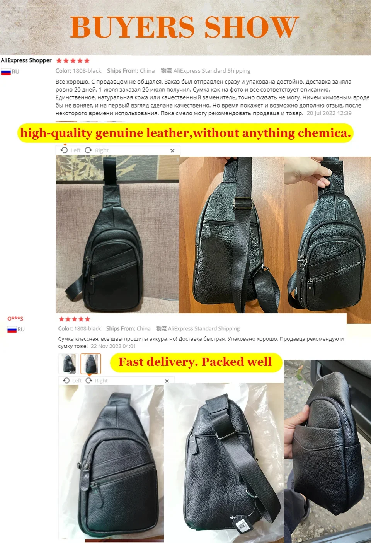Viewport: 371px width, 543px height.
Task: Select first thumbnail in O***S review
Action: [x=68, y=364]
